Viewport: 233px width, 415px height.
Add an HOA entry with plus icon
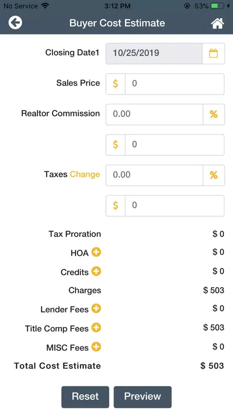click(x=96, y=252)
